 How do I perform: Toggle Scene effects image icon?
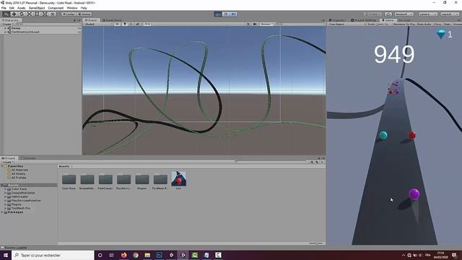pyautogui.click(x=138, y=24)
